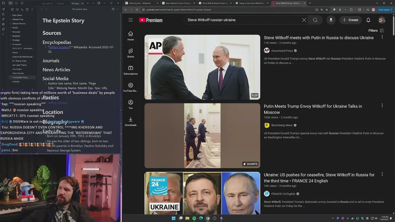Viewport: 395px width, 222px height.
Task: Change sort order in Obsidian file explorer
Action: point(22,10)
